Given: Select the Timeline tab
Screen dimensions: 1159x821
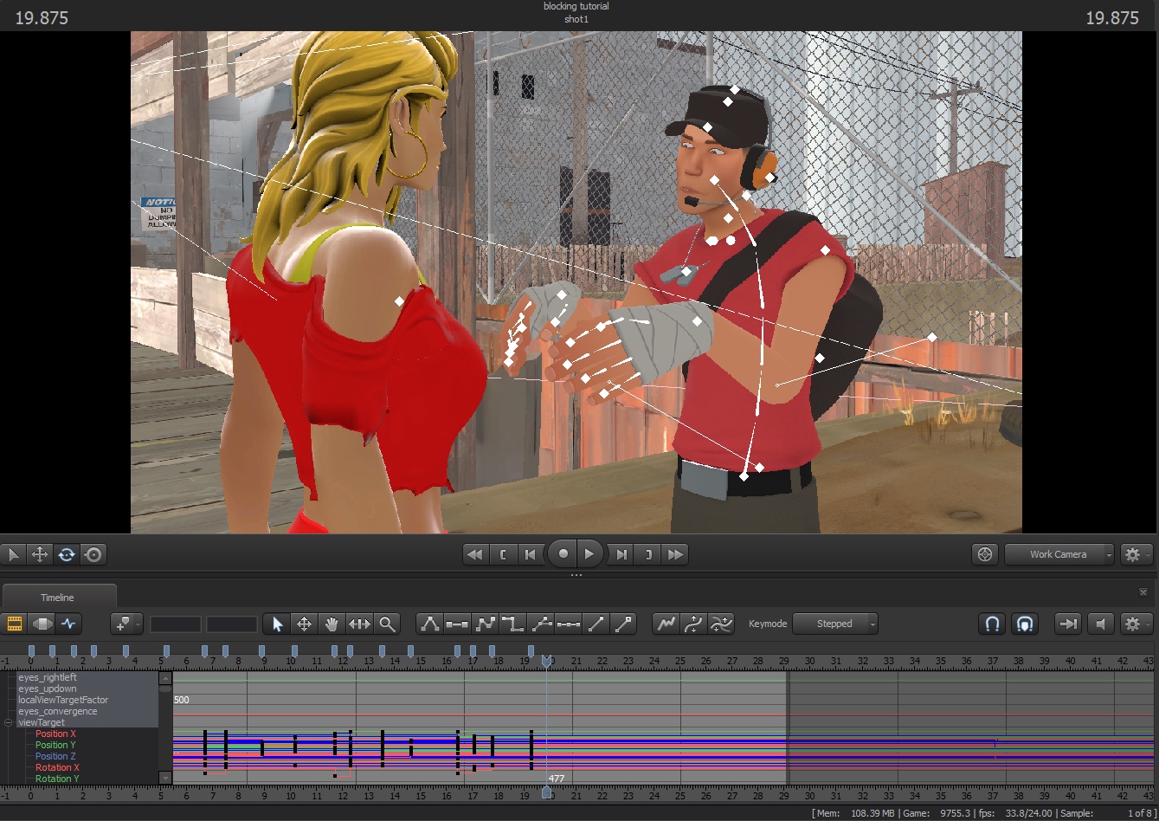Looking at the screenshot, I should [58, 598].
